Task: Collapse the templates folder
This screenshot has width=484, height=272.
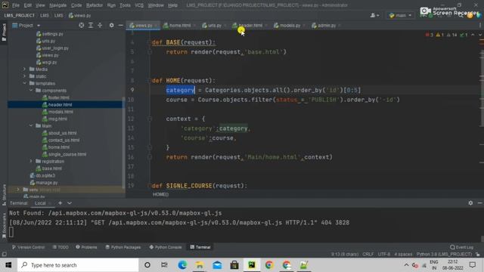Action: click(24, 83)
